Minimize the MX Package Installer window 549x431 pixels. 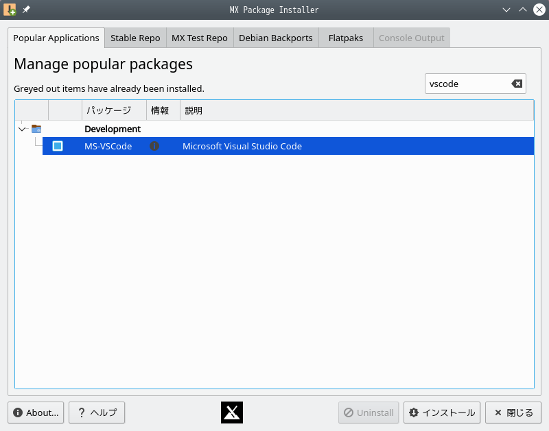point(506,10)
